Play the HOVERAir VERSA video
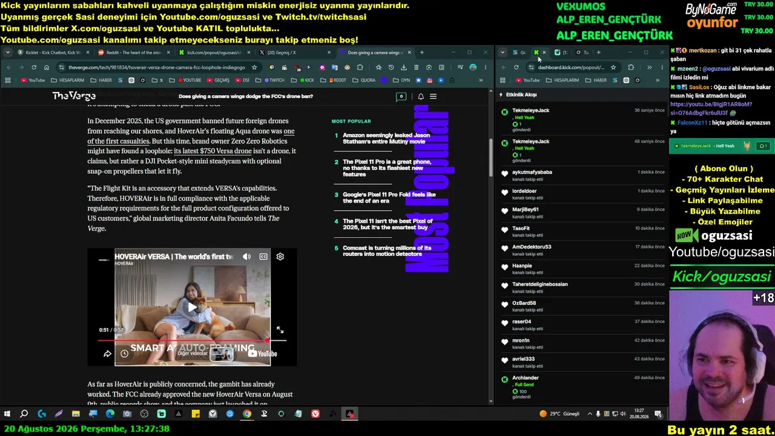775x436 pixels. pos(193,307)
